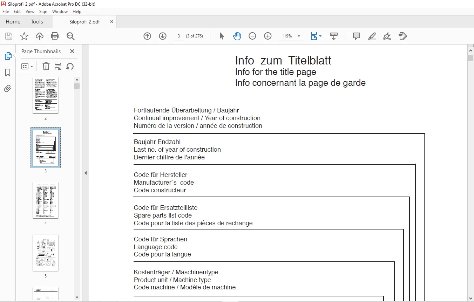Print the document with the printer icon

(55, 36)
